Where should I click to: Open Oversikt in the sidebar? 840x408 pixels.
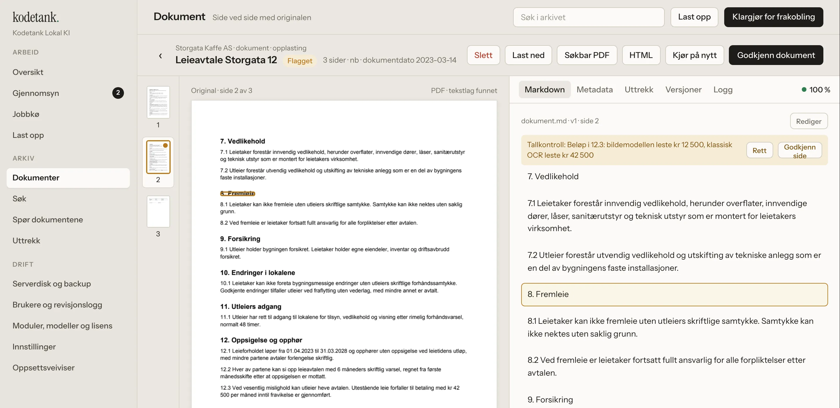(x=68, y=72)
